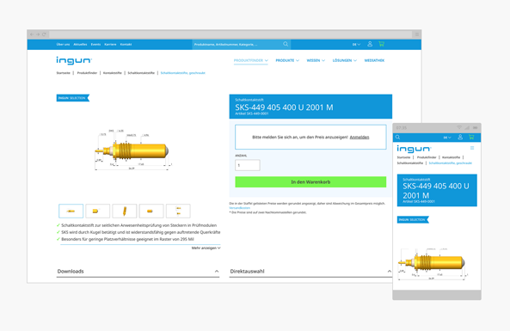Expand the PRODUKTE navigation dropdown
Screen dimensions: 510x331
pyautogui.click(x=287, y=60)
